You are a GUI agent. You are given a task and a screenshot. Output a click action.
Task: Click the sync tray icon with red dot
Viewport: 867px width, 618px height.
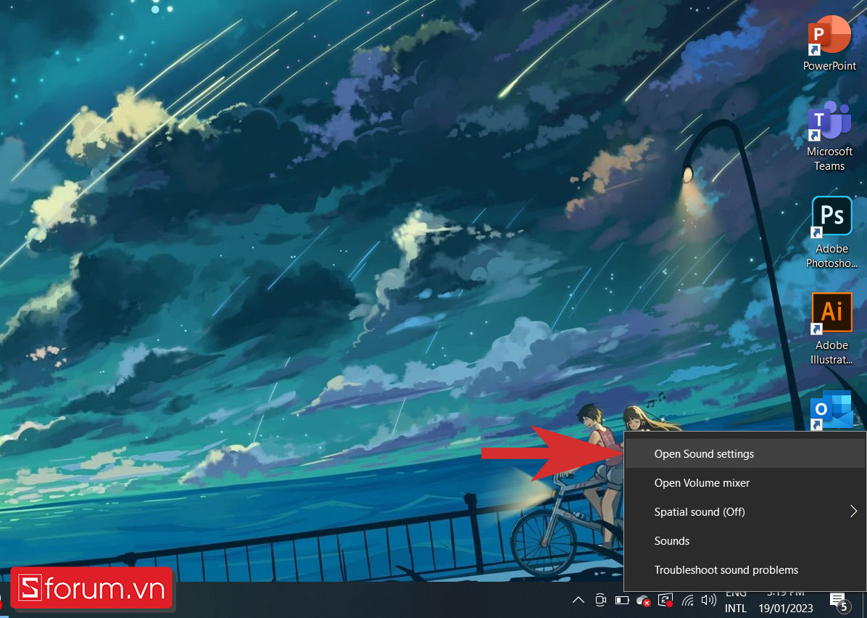(x=665, y=601)
